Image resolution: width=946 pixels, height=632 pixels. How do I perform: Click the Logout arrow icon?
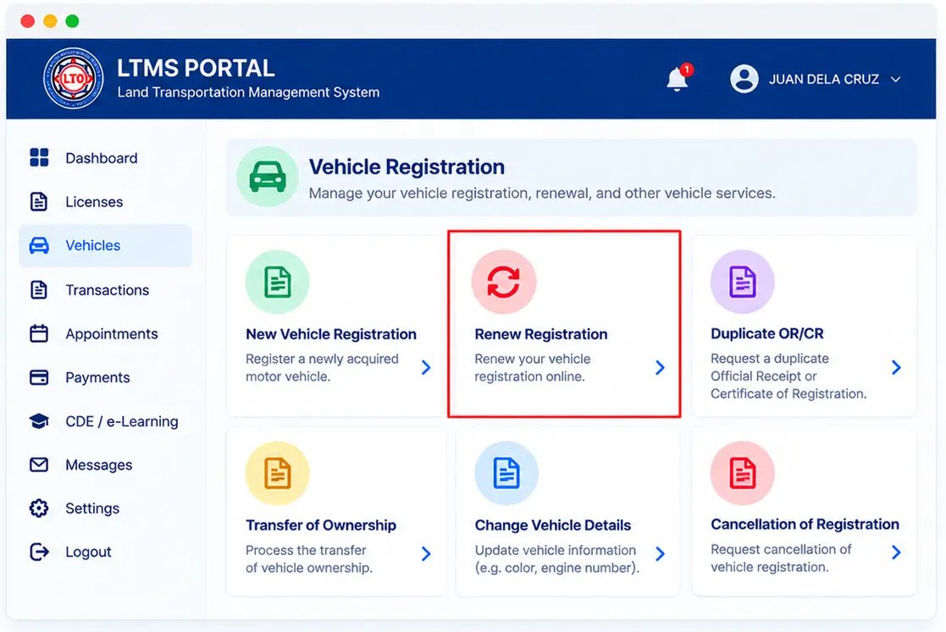pyautogui.click(x=39, y=552)
